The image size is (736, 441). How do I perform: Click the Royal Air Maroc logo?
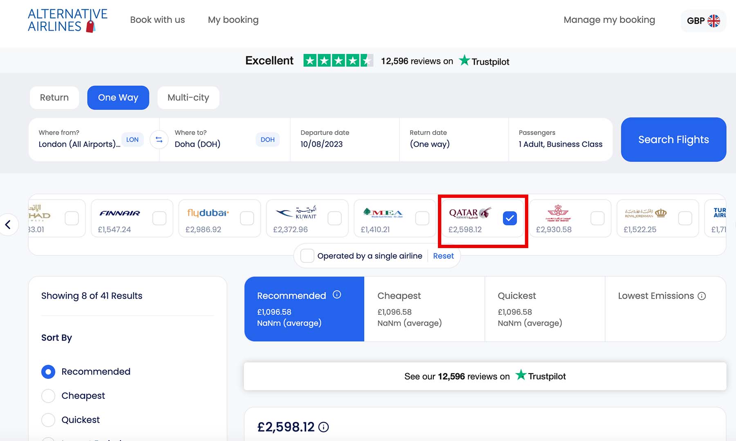(x=558, y=213)
